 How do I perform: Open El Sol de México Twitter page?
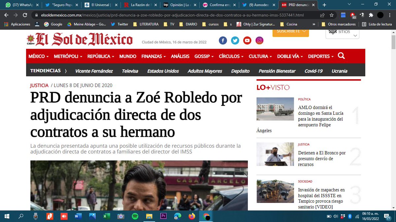pos(235,40)
